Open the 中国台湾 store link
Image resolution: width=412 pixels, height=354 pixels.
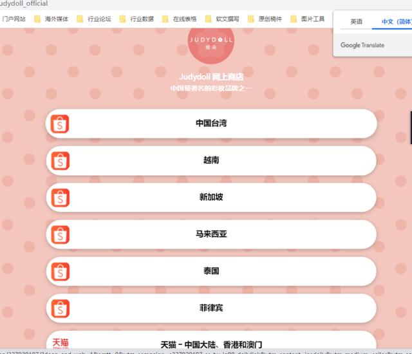(x=211, y=124)
